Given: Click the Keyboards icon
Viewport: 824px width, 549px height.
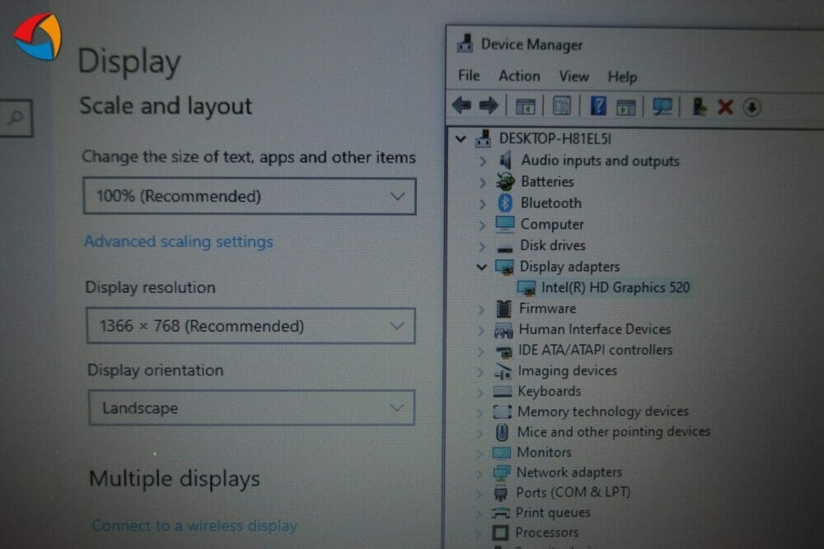Looking at the screenshot, I should pyautogui.click(x=503, y=392).
